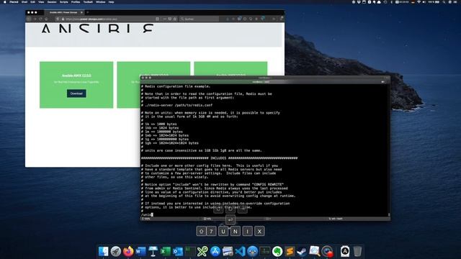Open Finder from the Dock
461x259 pixels.
pyautogui.click(x=104, y=251)
